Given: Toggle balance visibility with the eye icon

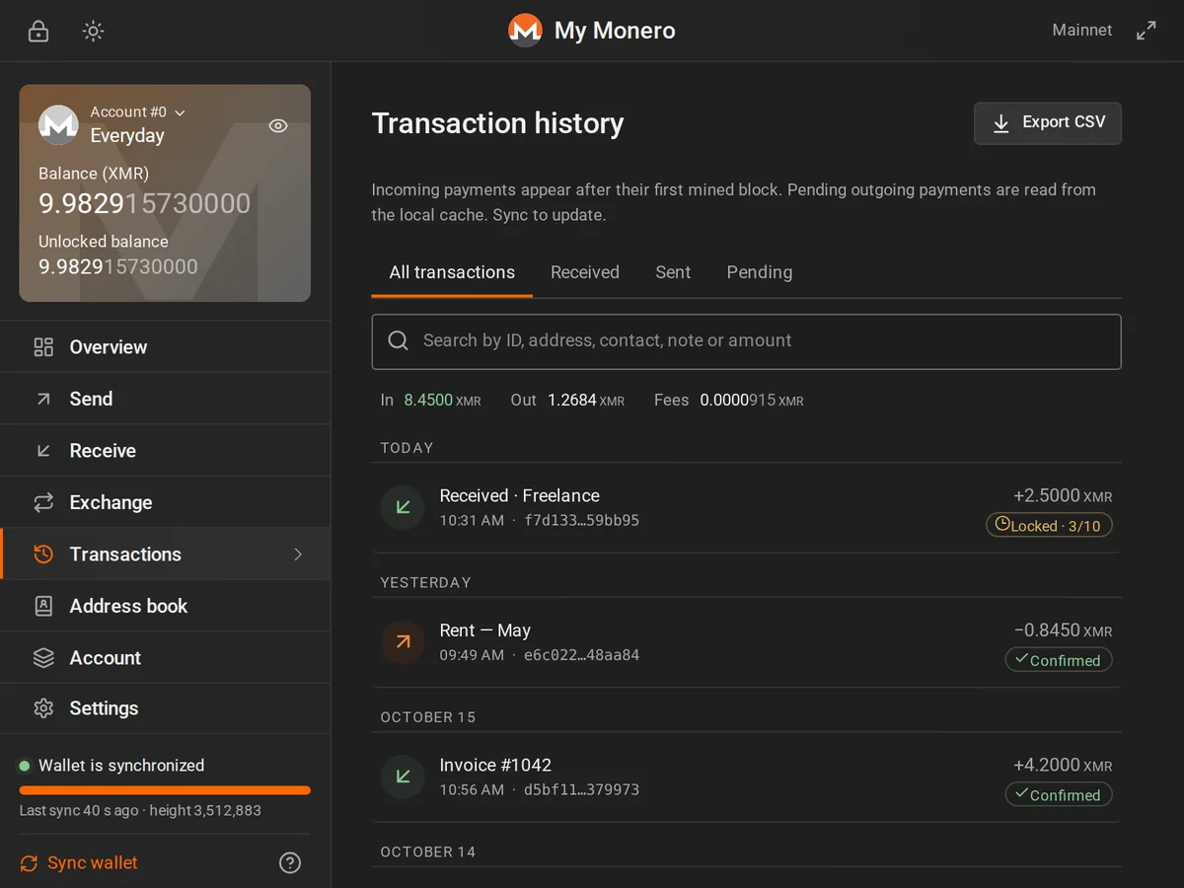Looking at the screenshot, I should coord(278,125).
